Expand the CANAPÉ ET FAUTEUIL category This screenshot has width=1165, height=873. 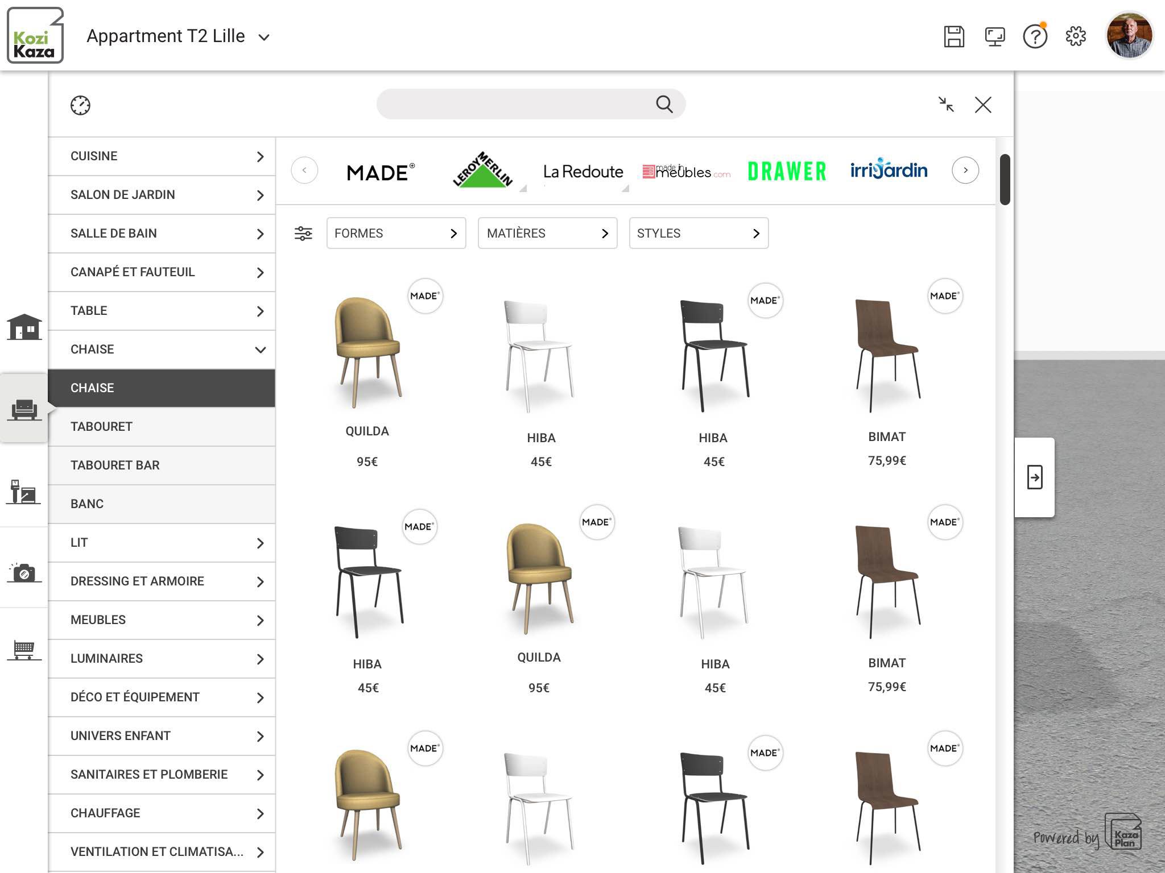[x=162, y=272]
